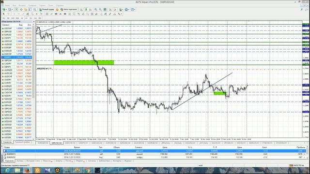Screen dimensions: 310x174
Task: Open the Templates icon
Action: [132, 10]
